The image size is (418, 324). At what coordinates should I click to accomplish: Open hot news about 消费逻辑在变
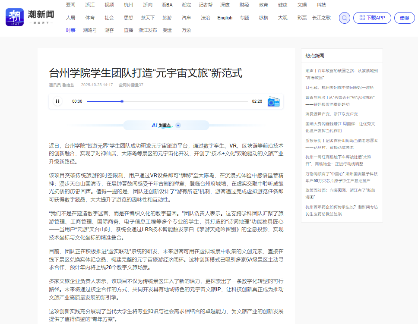click(x=332, y=114)
